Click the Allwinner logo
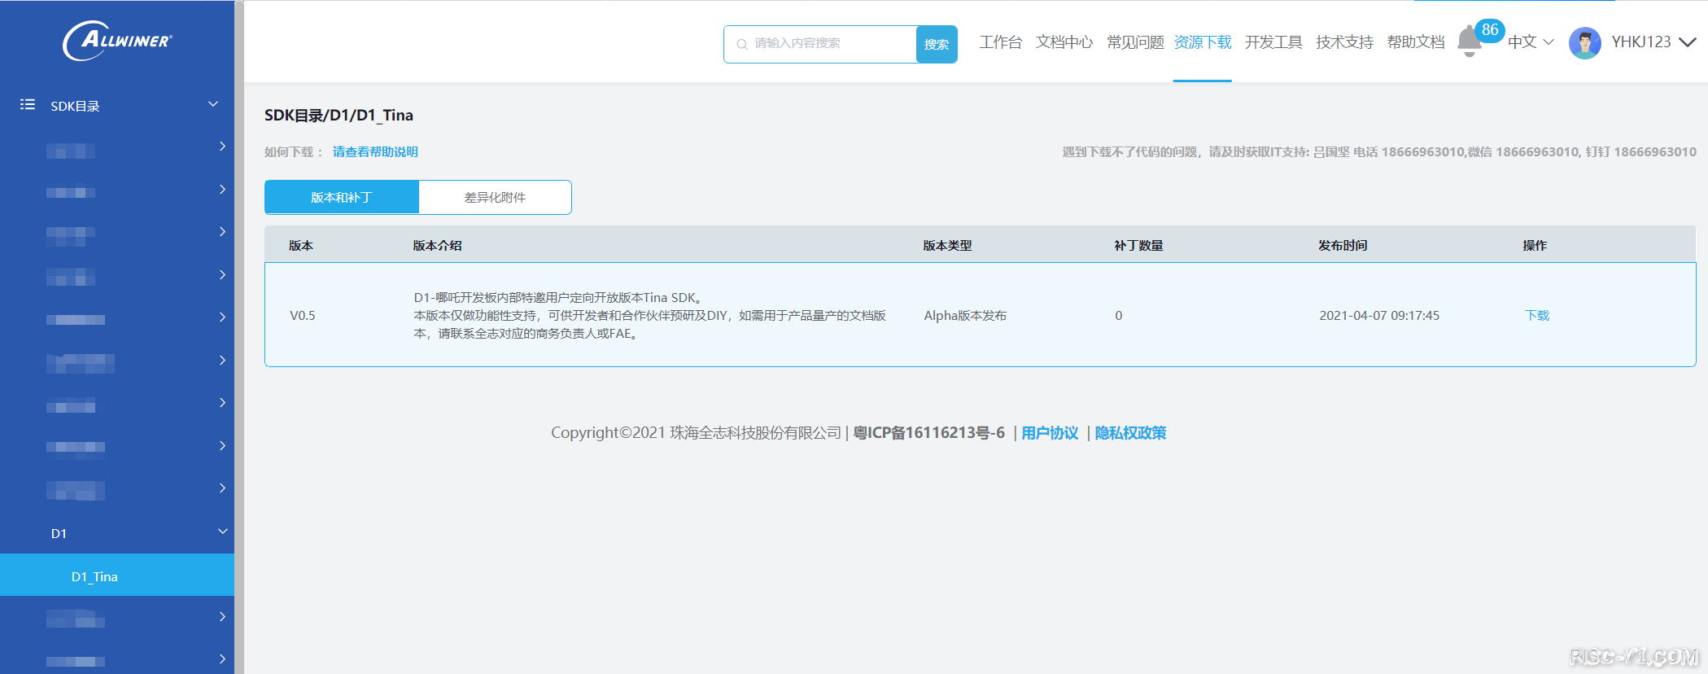Viewport: 1708px width, 674px height. (117, 41)
